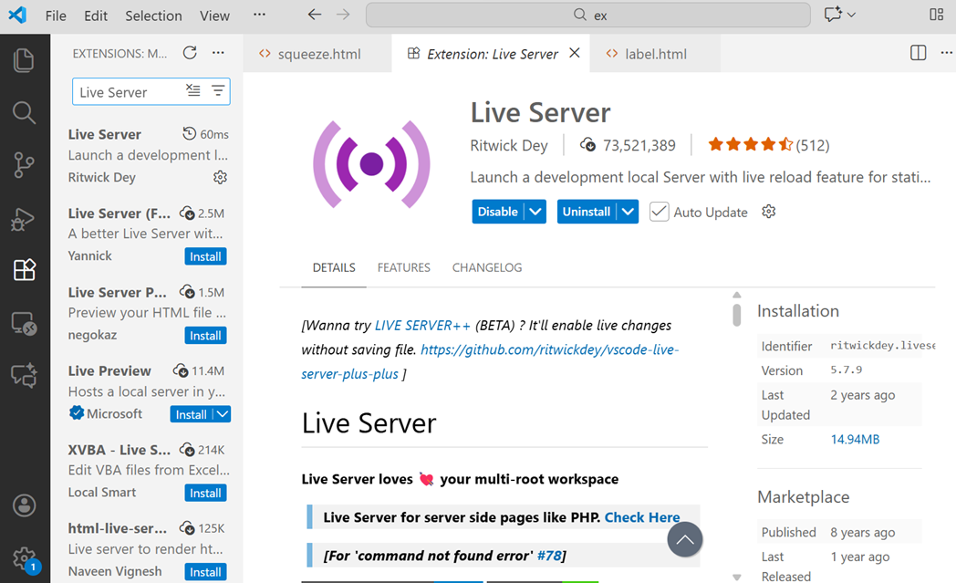Click the scroll-to-top round button
956x583 pixels.
click(x=685, y=539)
